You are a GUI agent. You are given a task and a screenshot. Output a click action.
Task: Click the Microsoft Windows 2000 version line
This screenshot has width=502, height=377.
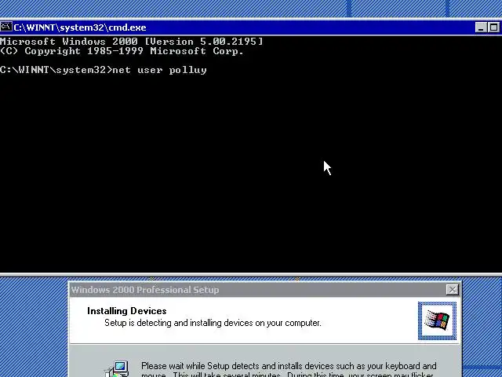[x=131, y=42]
